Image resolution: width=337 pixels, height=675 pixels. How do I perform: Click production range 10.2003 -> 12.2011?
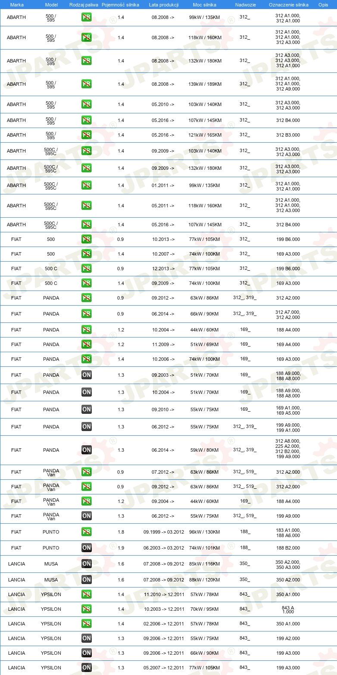(164, 609)
